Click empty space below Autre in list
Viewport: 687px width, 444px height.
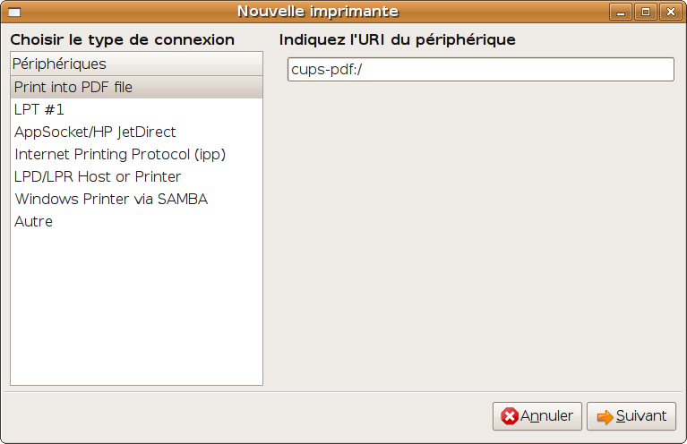[x=136, y=304]
